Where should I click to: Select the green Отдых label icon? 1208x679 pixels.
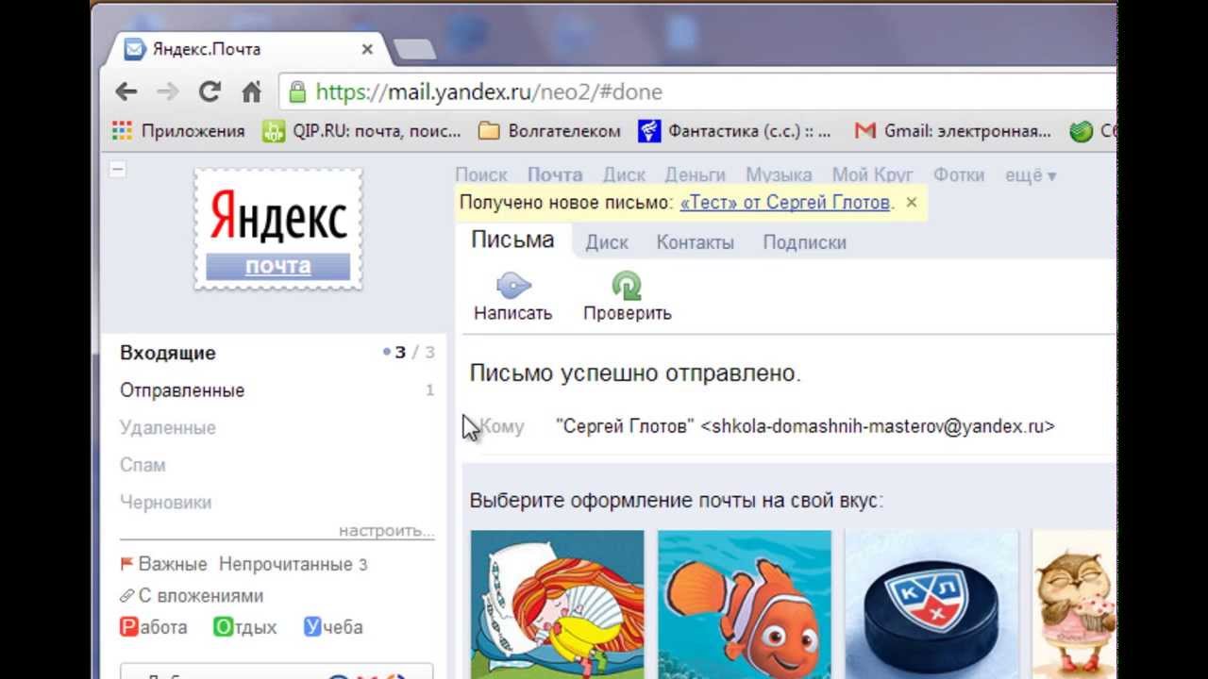[223, 627]
